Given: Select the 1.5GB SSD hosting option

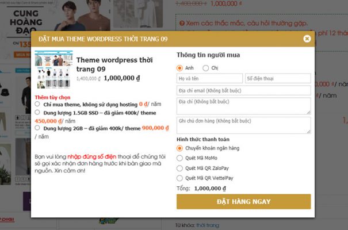Looking at the screenshot, I should point(37,113).
